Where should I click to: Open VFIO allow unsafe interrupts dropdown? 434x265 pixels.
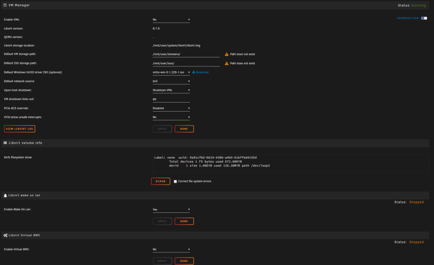pyautogui.click(x=171, y=117)
